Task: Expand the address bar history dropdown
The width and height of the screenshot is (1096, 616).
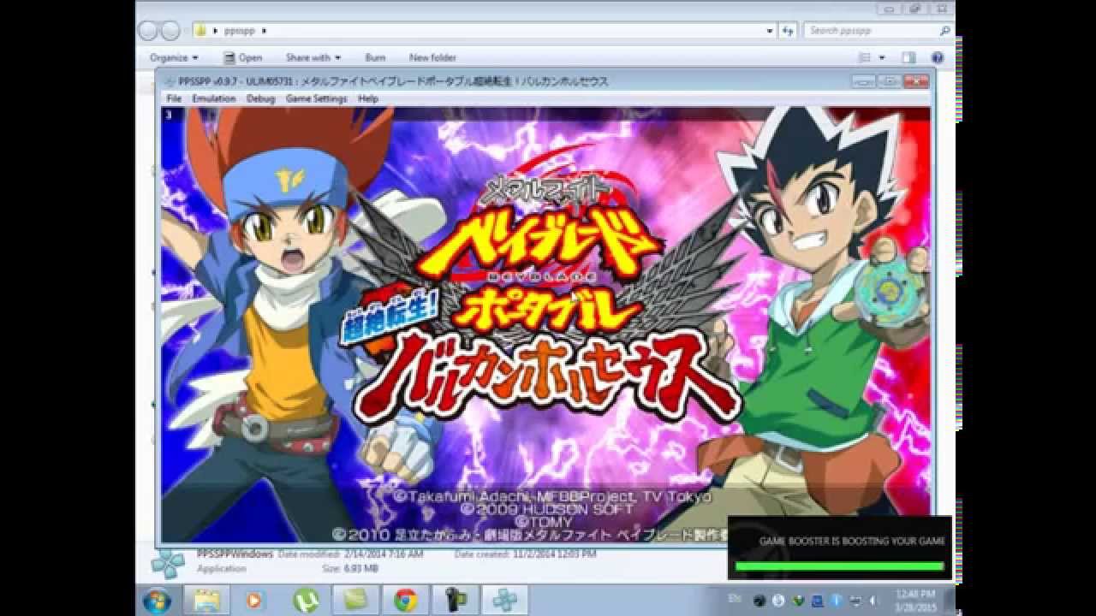Action: 770,31
